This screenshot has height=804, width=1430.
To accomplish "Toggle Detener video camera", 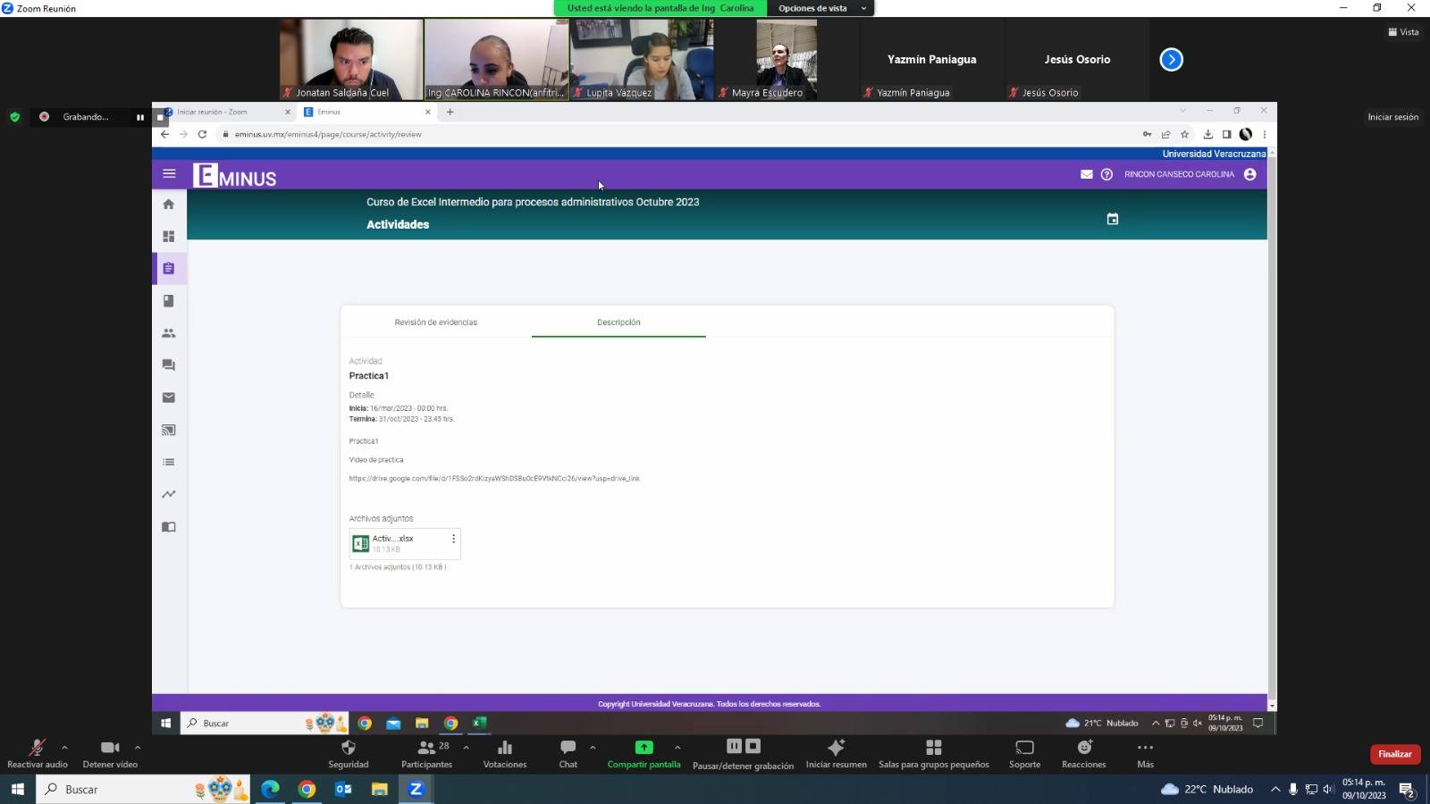I will (110, 748).
